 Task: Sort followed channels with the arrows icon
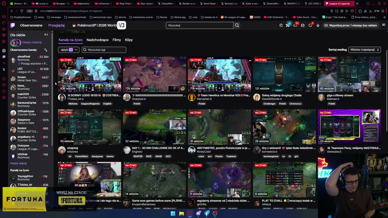click(46, 50)
